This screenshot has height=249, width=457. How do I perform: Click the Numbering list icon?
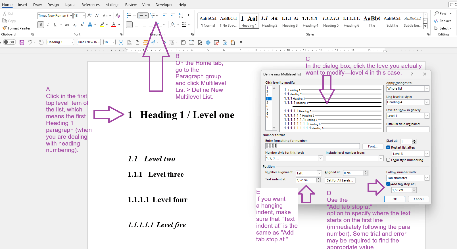(x=141, y=15)
